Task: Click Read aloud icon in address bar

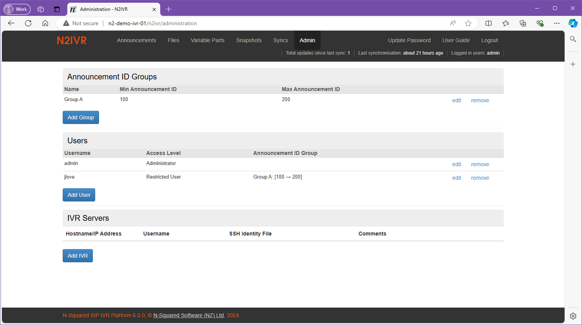Action: (x=453, y=23)
